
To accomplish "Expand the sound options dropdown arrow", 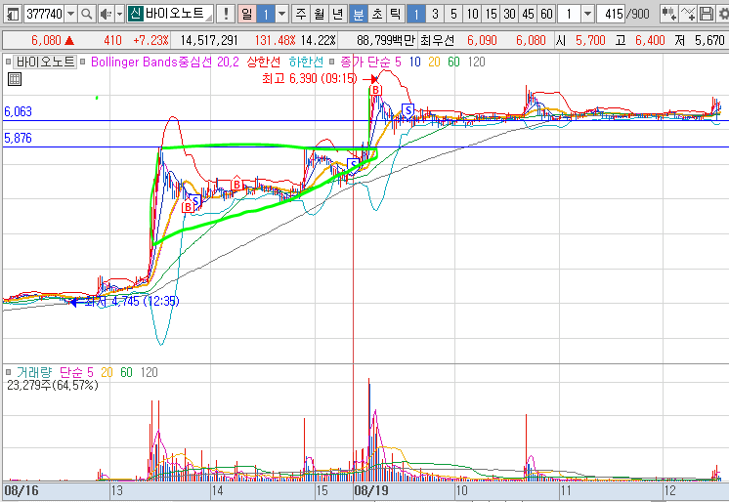I will click(119, 14).
